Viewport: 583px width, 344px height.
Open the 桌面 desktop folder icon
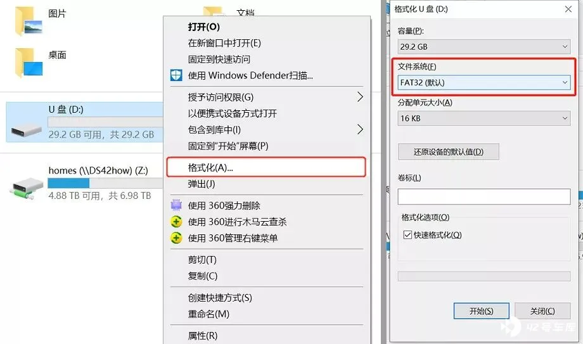point(29,63)
